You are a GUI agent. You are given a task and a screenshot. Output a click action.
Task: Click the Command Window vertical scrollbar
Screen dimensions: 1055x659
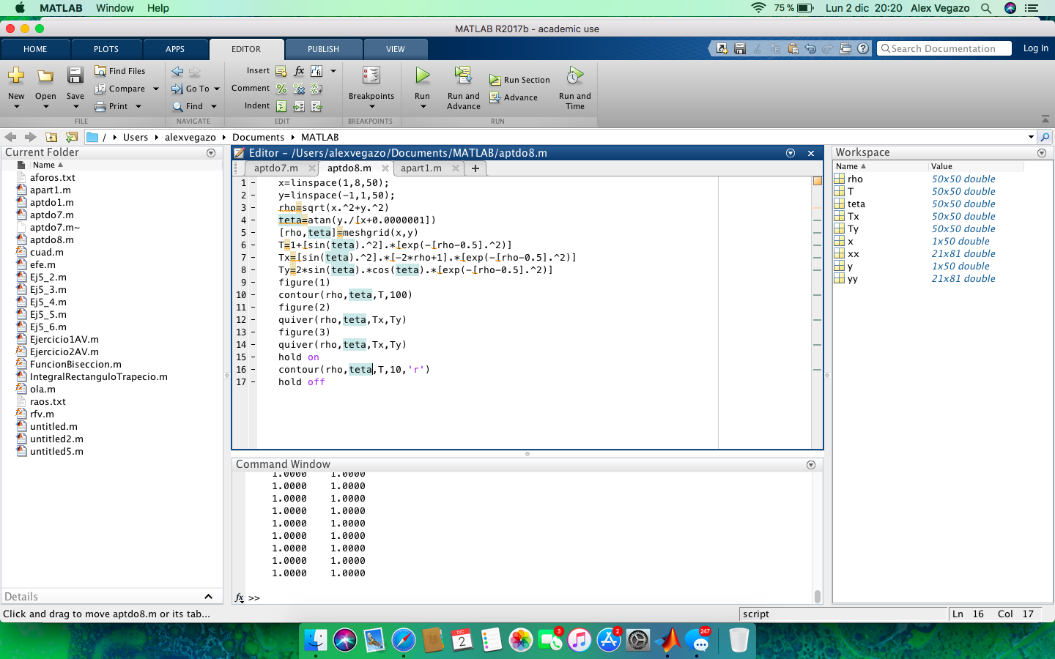[x=818, y=596]
